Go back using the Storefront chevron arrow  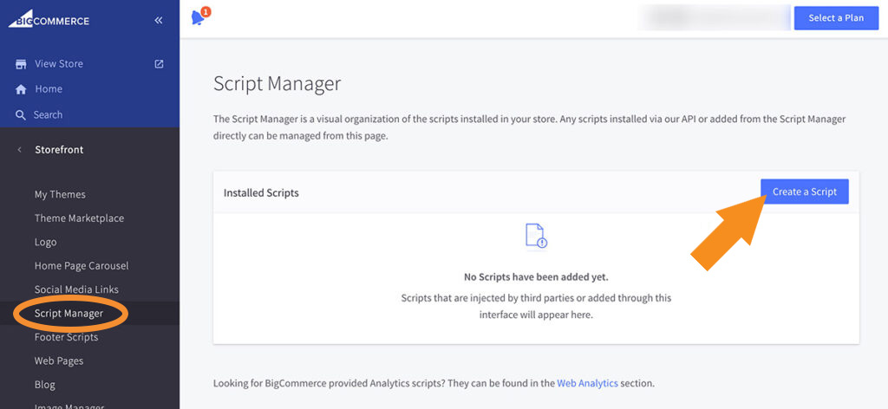click(x=20, y=150)
